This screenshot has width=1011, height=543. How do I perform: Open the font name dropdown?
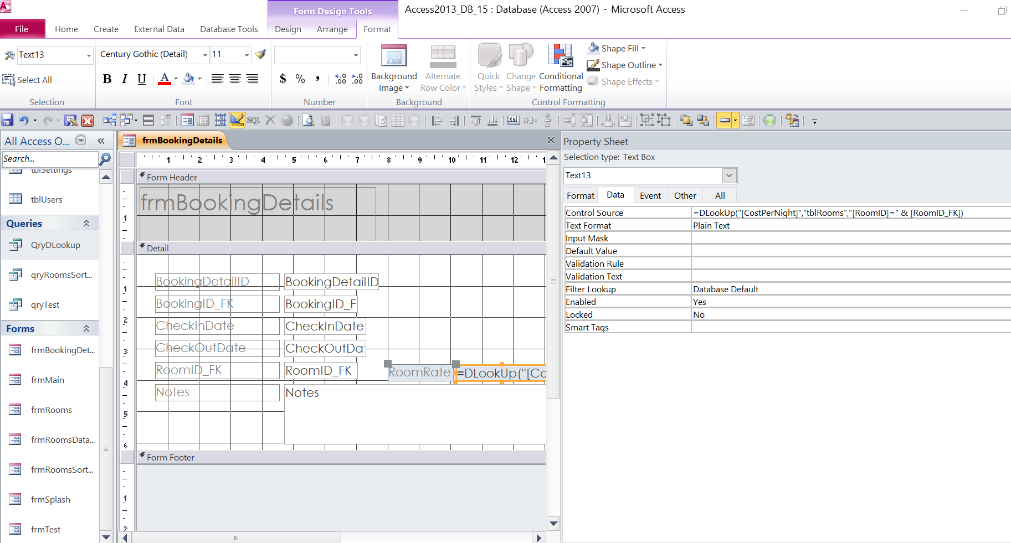click(x=205, y=55)
